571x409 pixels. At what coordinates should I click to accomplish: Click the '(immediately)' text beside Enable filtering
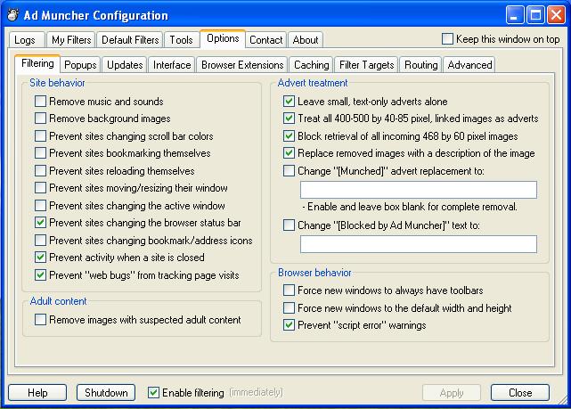click(256, 392)
